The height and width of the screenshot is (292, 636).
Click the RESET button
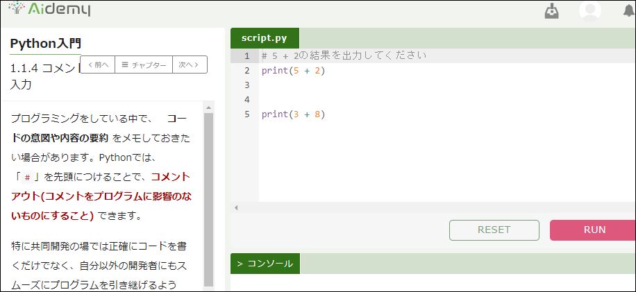pos(494,230)
